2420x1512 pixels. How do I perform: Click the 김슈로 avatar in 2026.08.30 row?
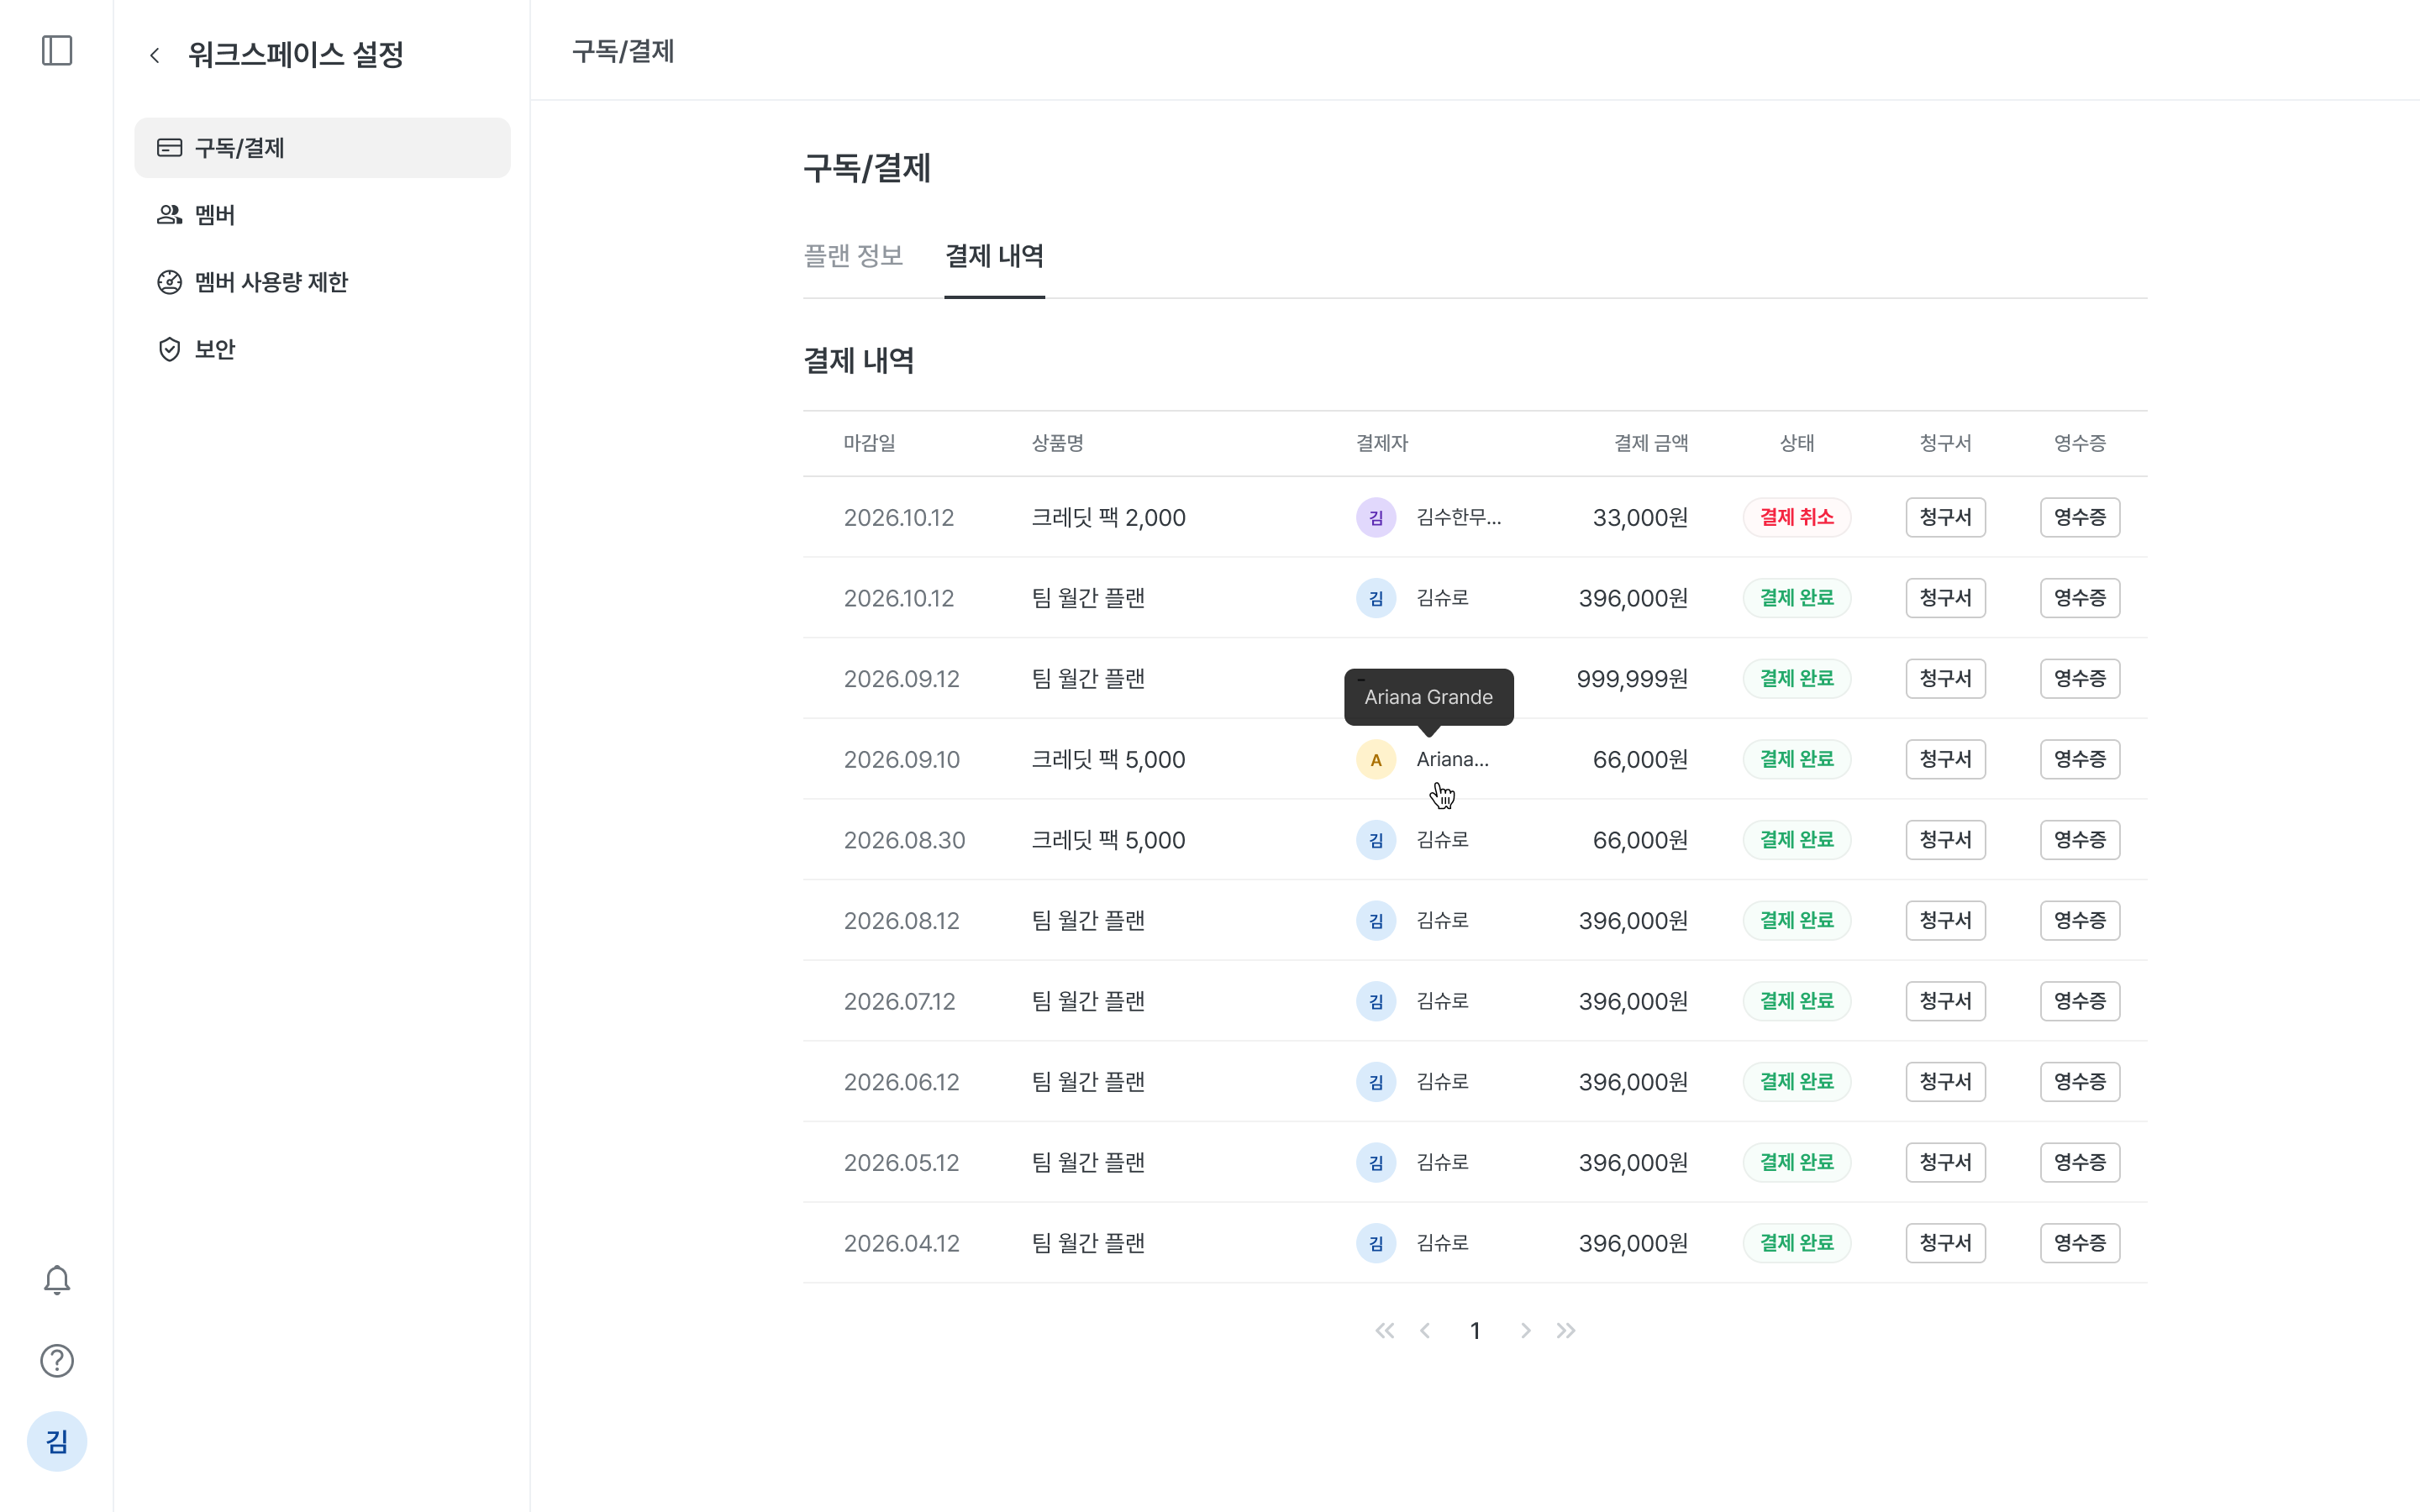click(1376, 840)
